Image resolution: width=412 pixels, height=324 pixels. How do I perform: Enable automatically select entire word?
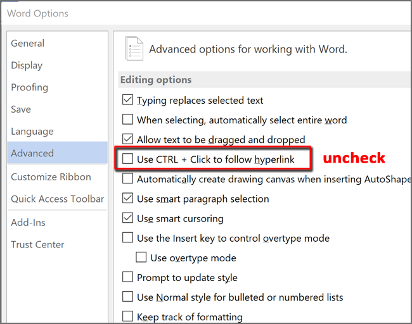(127, 120)
